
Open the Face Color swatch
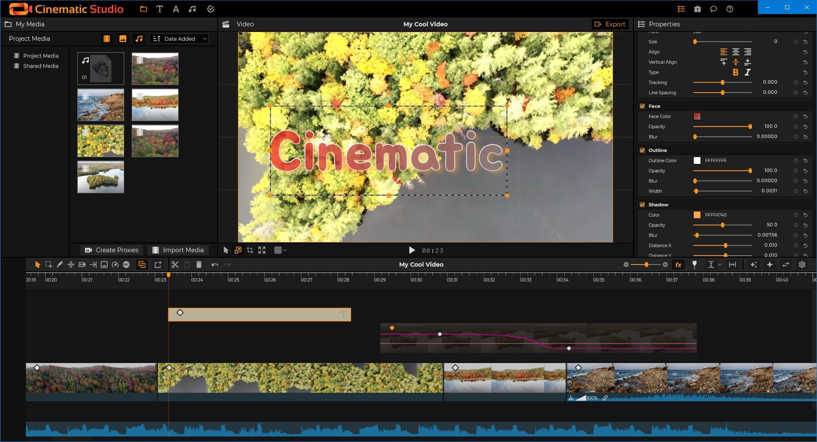(x=698, y=116)
